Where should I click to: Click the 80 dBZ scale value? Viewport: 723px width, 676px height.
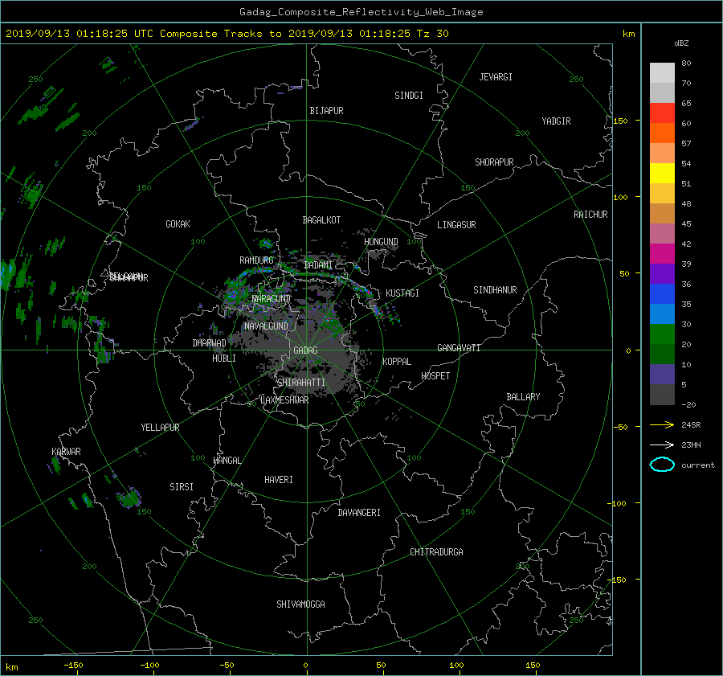(x=686, y=64)
